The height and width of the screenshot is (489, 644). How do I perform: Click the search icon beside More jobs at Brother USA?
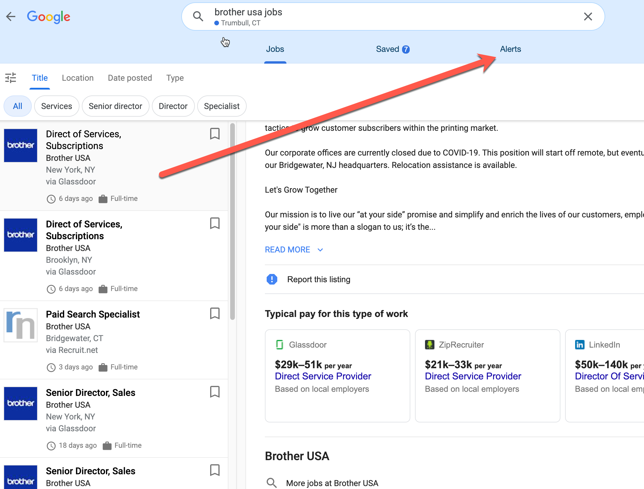271,483
